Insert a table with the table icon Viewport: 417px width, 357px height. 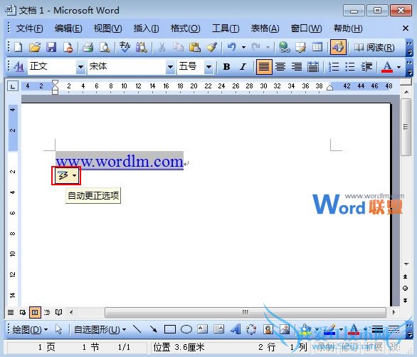[x=317, y=47]
